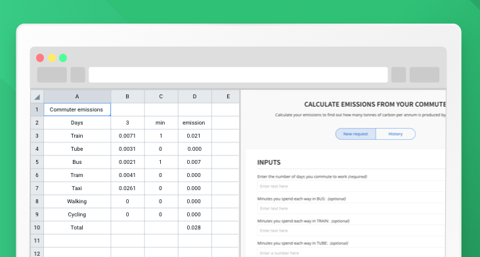Click the 'emission' header cell

[x=195, y=123]
